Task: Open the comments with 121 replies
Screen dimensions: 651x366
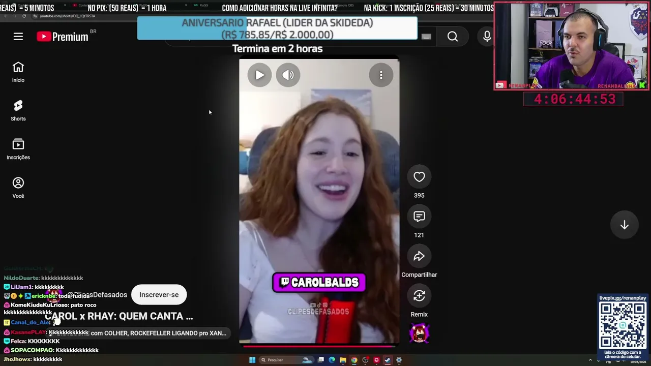Action: coord(419,217)
